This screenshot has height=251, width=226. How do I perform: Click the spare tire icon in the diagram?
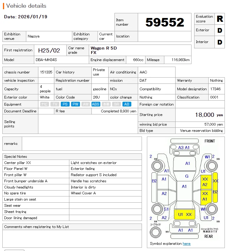pyautogui.click(x=155, y=232)
